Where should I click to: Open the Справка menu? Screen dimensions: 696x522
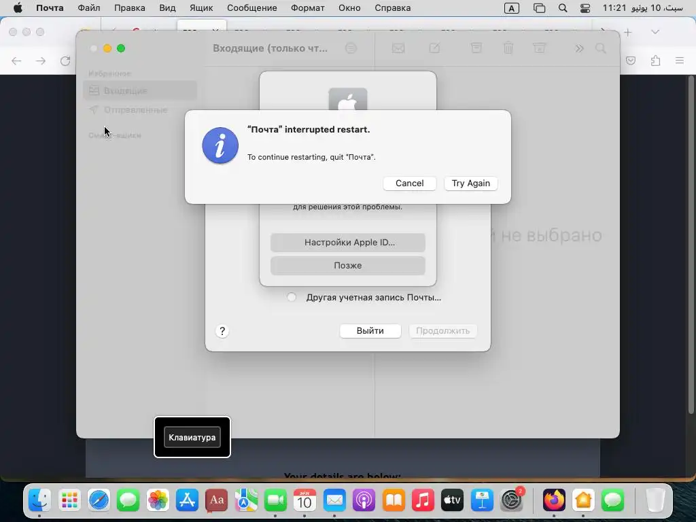(392, 8)
